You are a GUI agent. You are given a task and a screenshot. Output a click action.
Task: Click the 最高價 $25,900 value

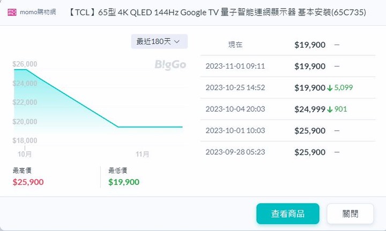click(28, 182)
